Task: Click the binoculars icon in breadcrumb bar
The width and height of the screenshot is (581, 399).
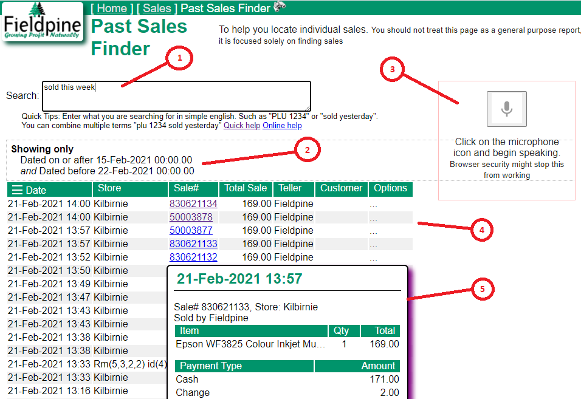Action: 280,6
